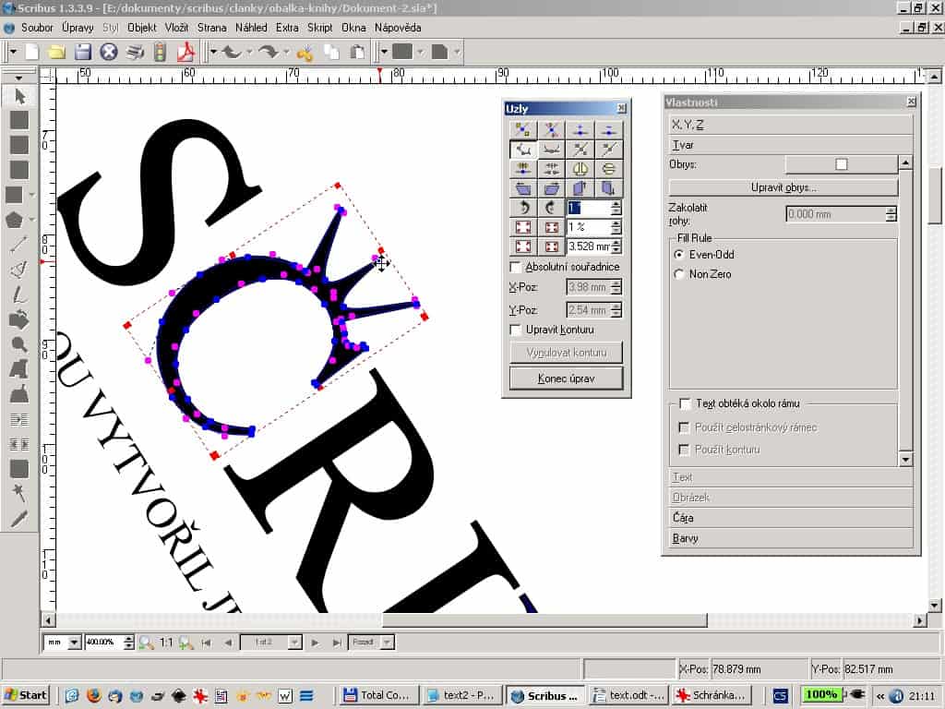Enable Upravit konturu checkbox
The image size is (945, 709).
(515, 330)
